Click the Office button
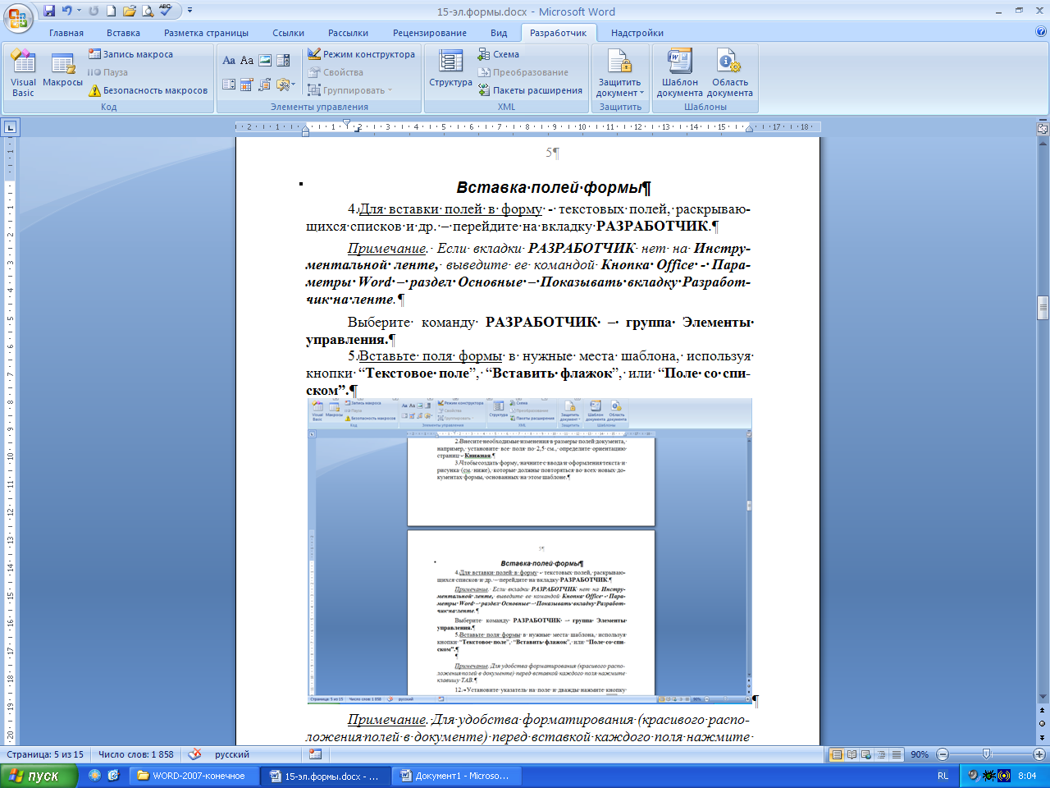 [x=18, y=18]
